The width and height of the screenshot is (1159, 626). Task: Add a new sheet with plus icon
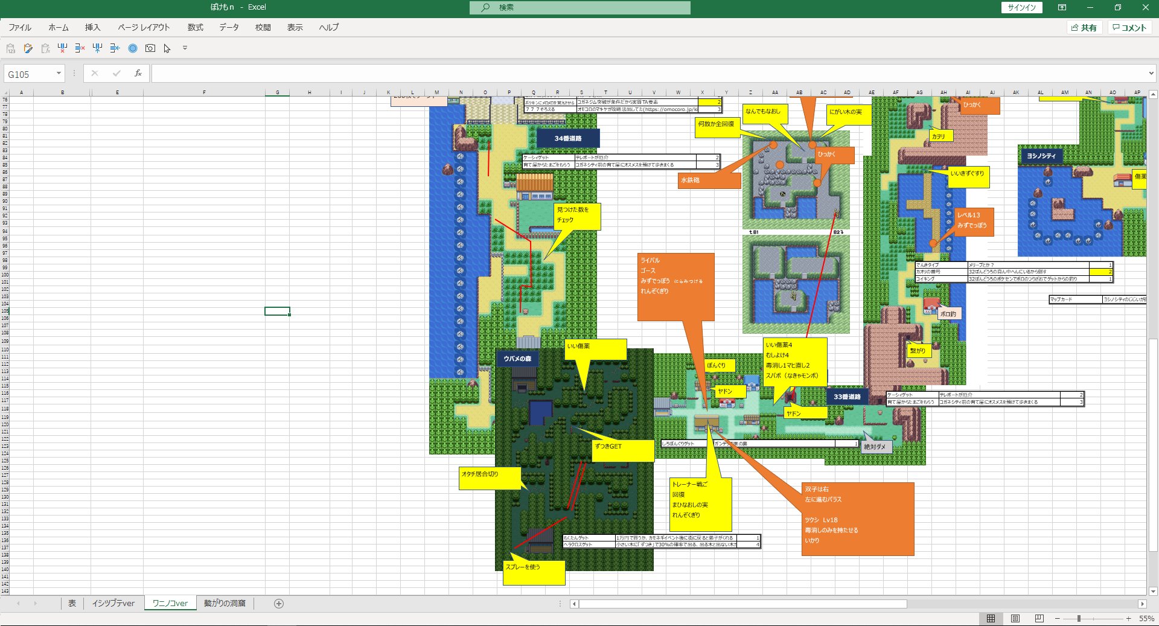[279, 604]
